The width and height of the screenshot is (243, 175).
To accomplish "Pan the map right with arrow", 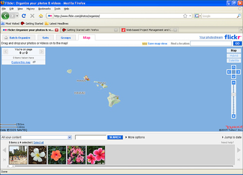I will pos(238,72).
